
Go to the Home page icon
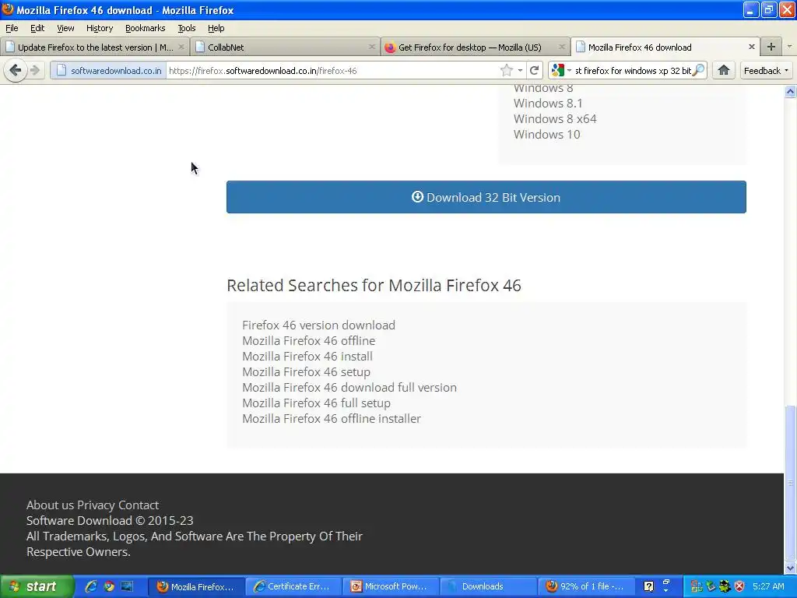point(724,70)
